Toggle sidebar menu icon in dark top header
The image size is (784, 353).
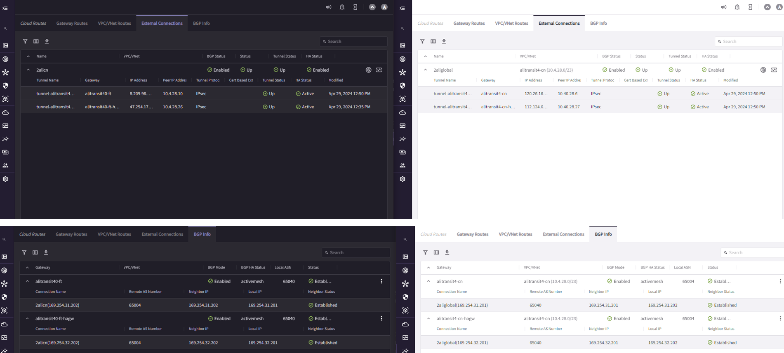(5, 8)
